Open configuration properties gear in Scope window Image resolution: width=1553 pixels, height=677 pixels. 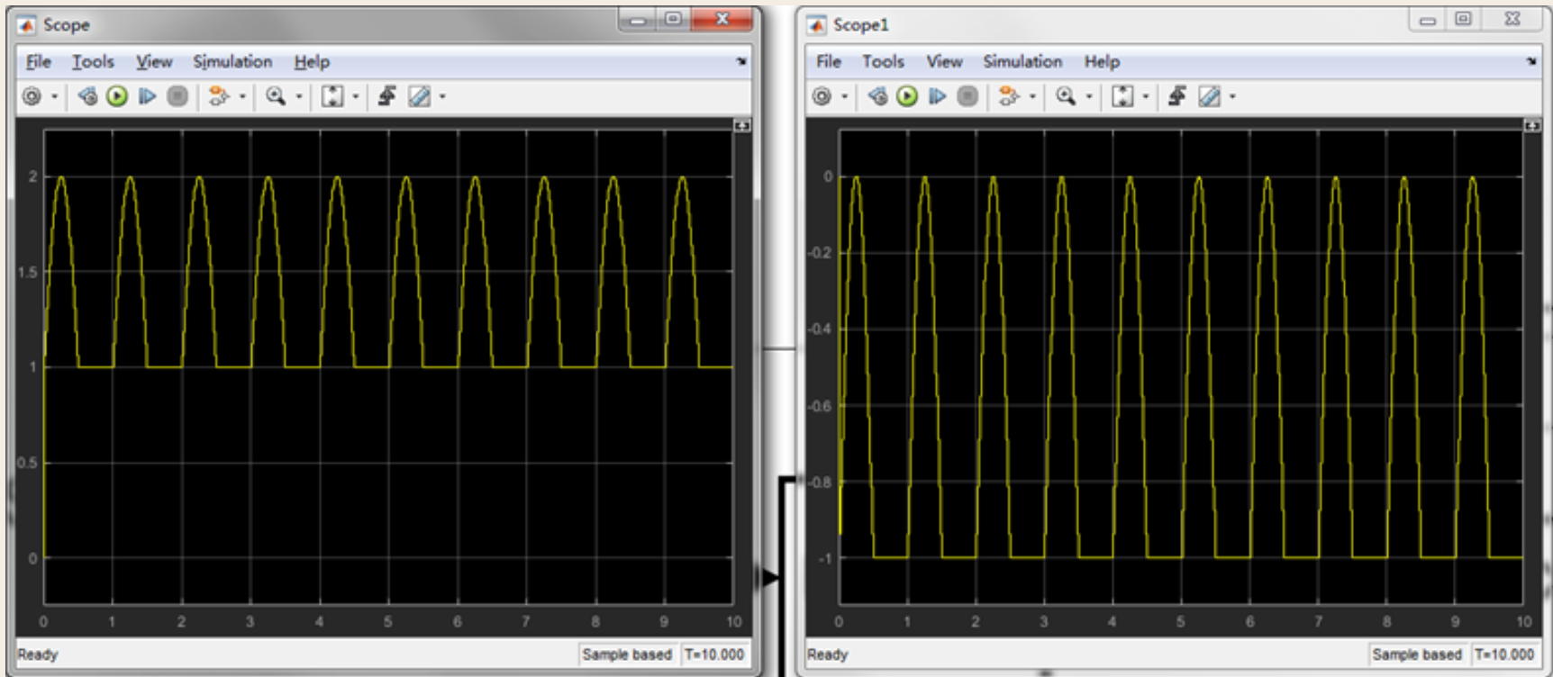click(x=32, y=96)
